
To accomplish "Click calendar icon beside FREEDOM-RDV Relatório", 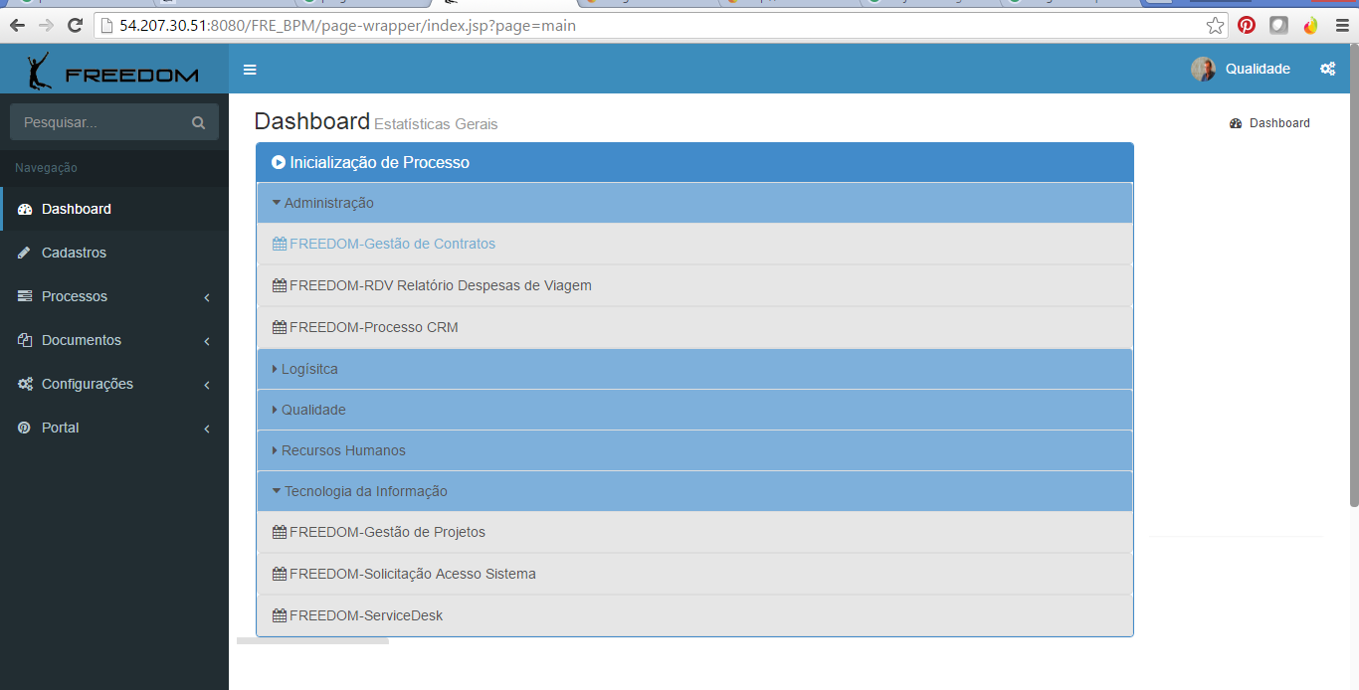I will [280, 285].
